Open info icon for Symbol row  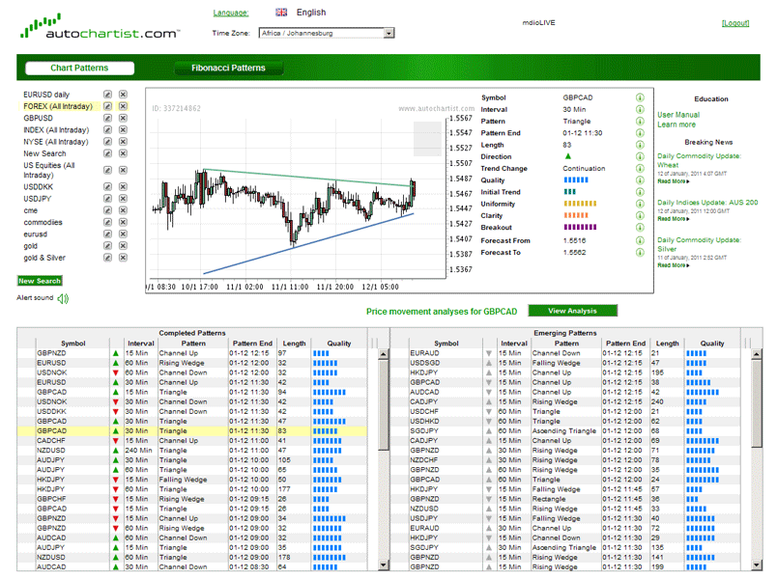tap(640, 97)
